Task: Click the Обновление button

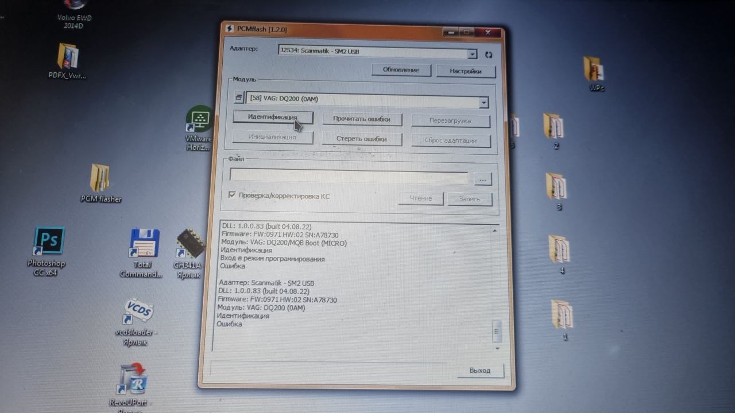Action: pos(401,70)
